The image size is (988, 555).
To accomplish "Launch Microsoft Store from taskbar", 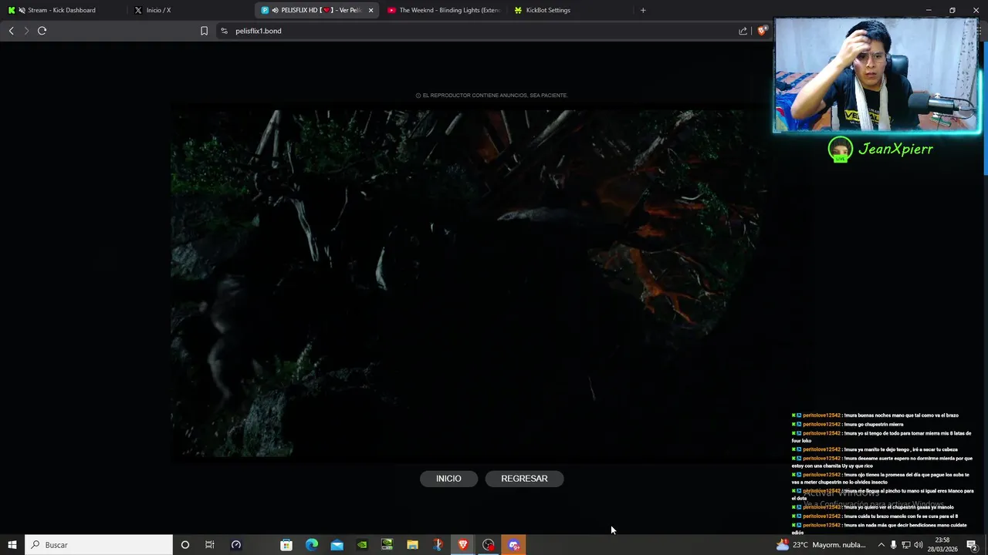I will 286,545.
